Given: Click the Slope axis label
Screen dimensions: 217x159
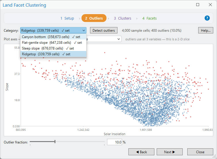Looking at the screenshot, I should point(7,87).
